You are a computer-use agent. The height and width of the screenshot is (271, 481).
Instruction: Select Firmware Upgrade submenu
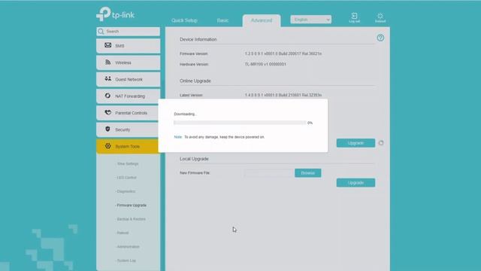(x=132, y=206)
